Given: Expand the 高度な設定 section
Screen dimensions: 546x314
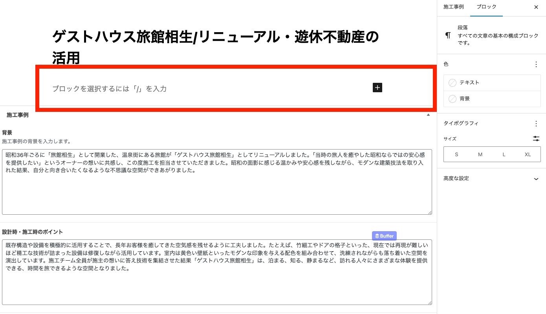Looking at the screenshot, I should pyautogui.click(x=491, y=179).
